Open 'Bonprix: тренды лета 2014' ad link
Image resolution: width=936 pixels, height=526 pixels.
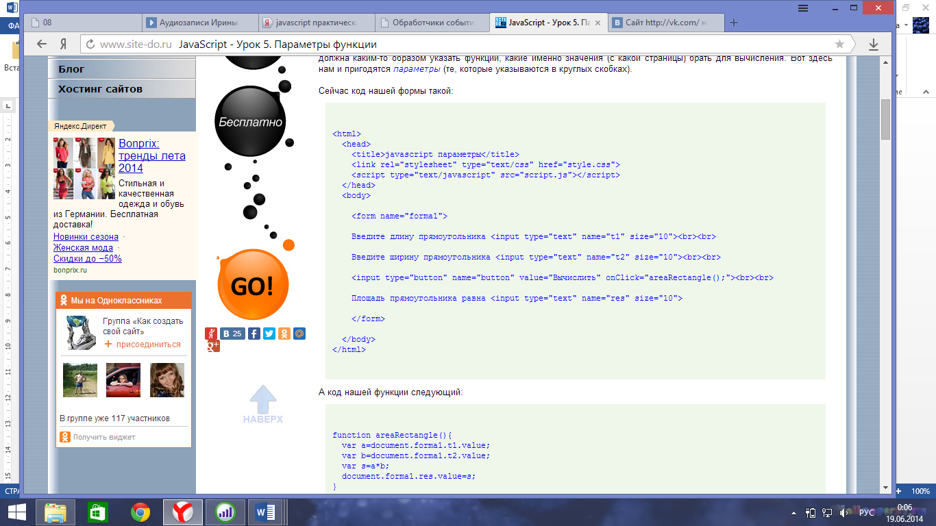tap(152, 155)
